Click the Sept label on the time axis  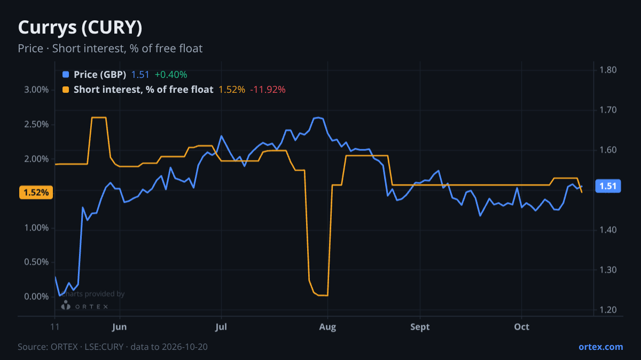pos(420,326)
